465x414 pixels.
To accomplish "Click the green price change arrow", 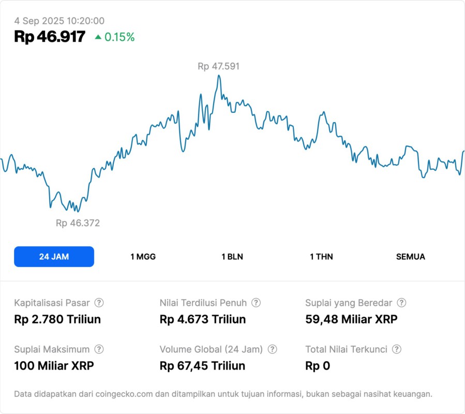I will [98, 37].
